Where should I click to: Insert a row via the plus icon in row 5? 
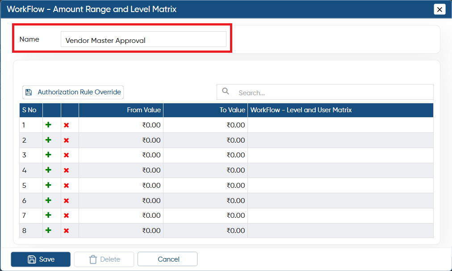coord(48,185)
